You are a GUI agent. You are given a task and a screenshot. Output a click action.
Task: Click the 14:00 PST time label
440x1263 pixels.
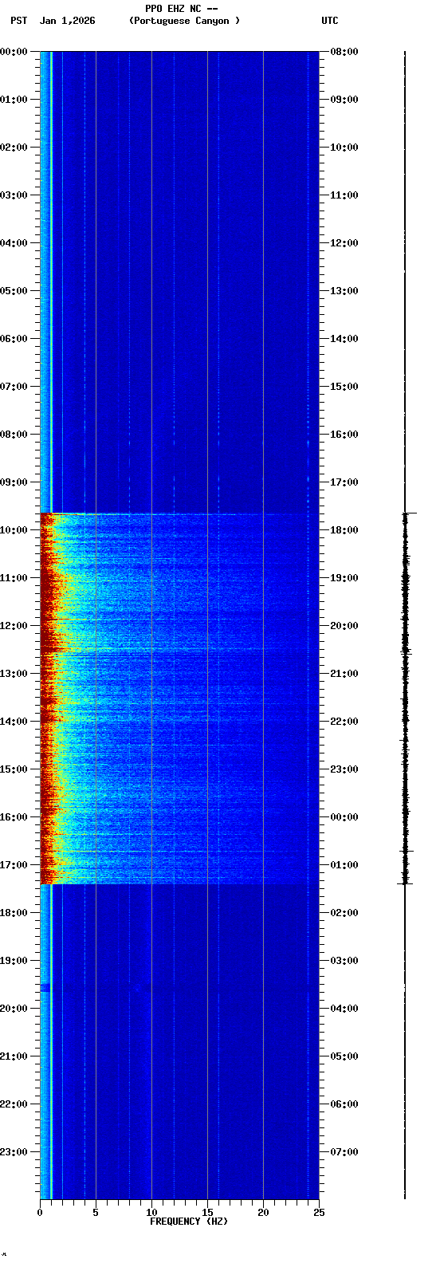pyautogui.click(x=14, y=722)
